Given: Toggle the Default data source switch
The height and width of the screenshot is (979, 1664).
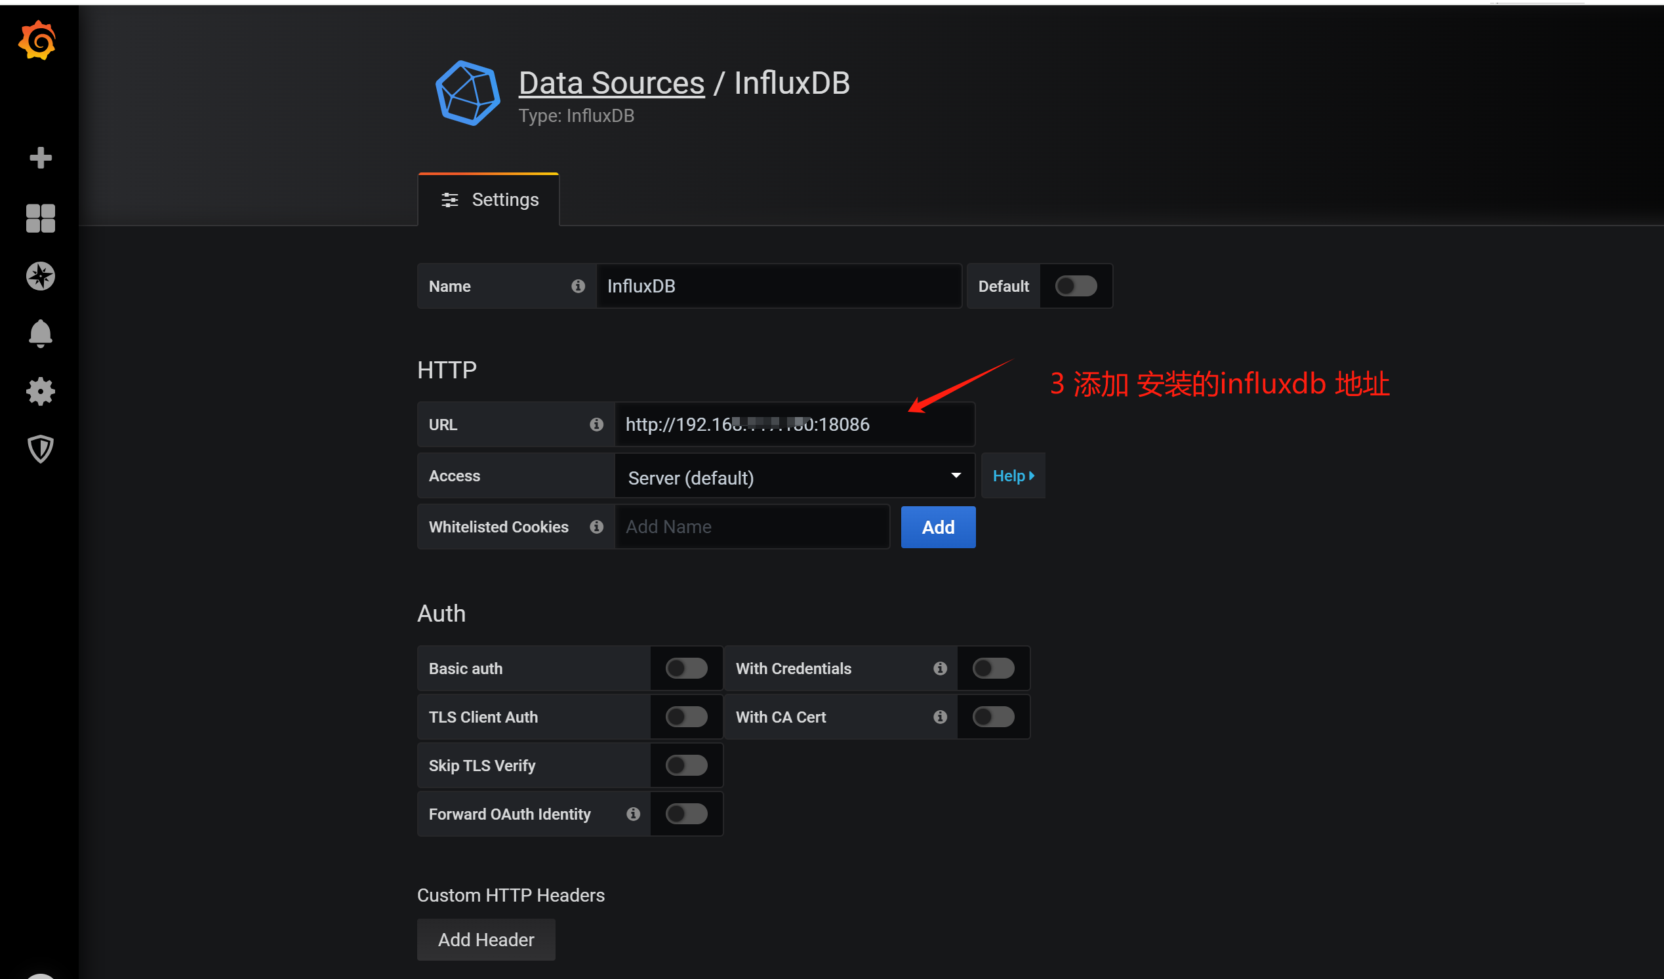Looking at the screenshot, I should pos(1076,286).
